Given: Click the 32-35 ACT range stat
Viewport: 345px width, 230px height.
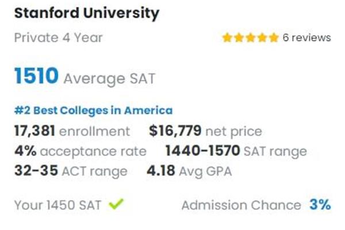Looking at the screenshot, I should tap(71, 171).
